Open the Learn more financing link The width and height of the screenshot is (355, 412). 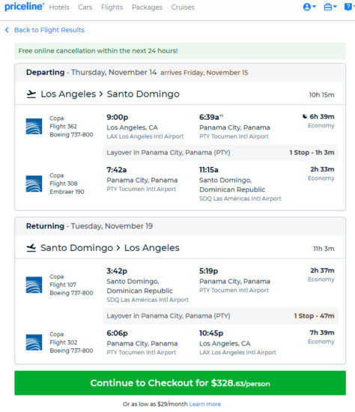205,404
